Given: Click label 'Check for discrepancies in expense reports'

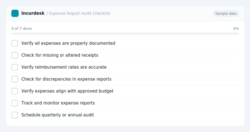Looking at the screenshot, I should (66, 79).
